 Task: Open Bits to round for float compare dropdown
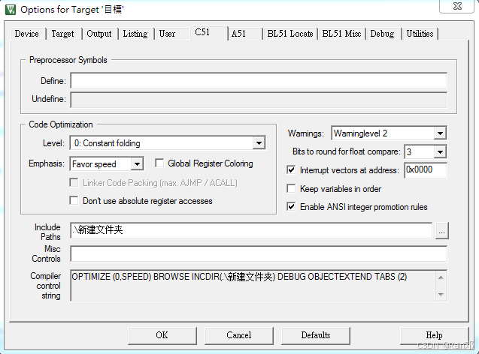point(440,151)
